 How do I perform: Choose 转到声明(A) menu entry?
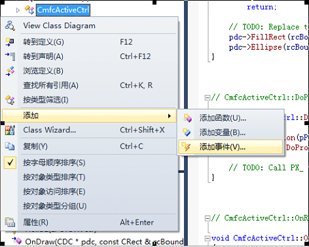[x=90, y=56]
